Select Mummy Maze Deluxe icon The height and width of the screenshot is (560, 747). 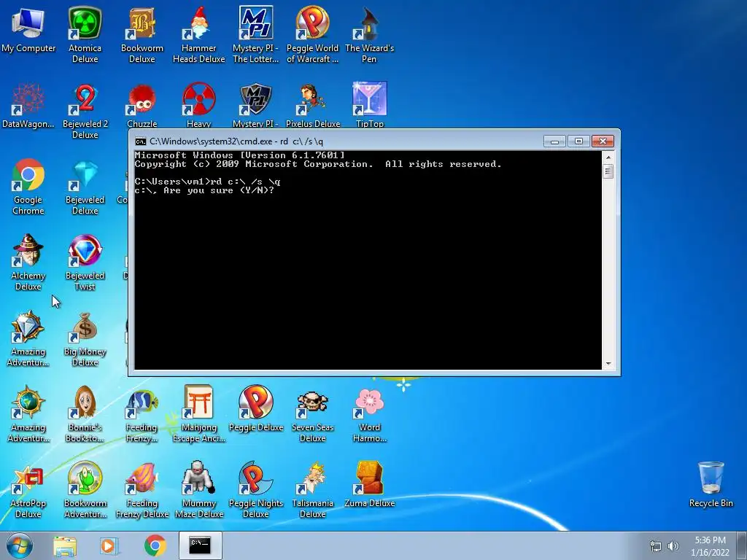point(198,490)
